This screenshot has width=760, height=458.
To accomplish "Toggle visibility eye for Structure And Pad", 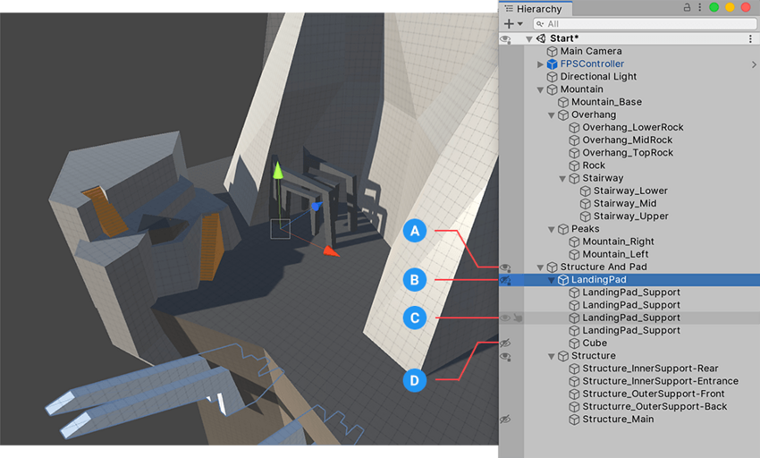I will click(x=505, y=267).
